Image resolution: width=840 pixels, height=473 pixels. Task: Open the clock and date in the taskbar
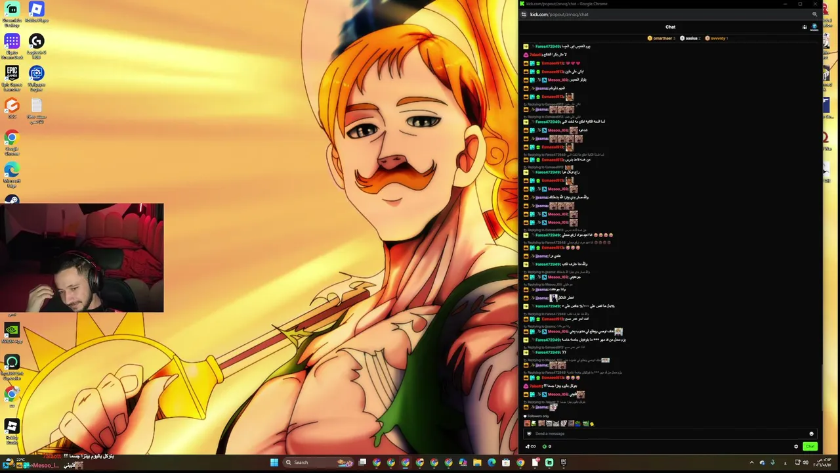[822, 462]
